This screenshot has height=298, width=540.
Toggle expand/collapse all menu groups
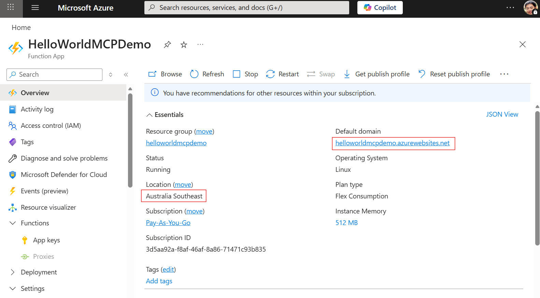111,75
